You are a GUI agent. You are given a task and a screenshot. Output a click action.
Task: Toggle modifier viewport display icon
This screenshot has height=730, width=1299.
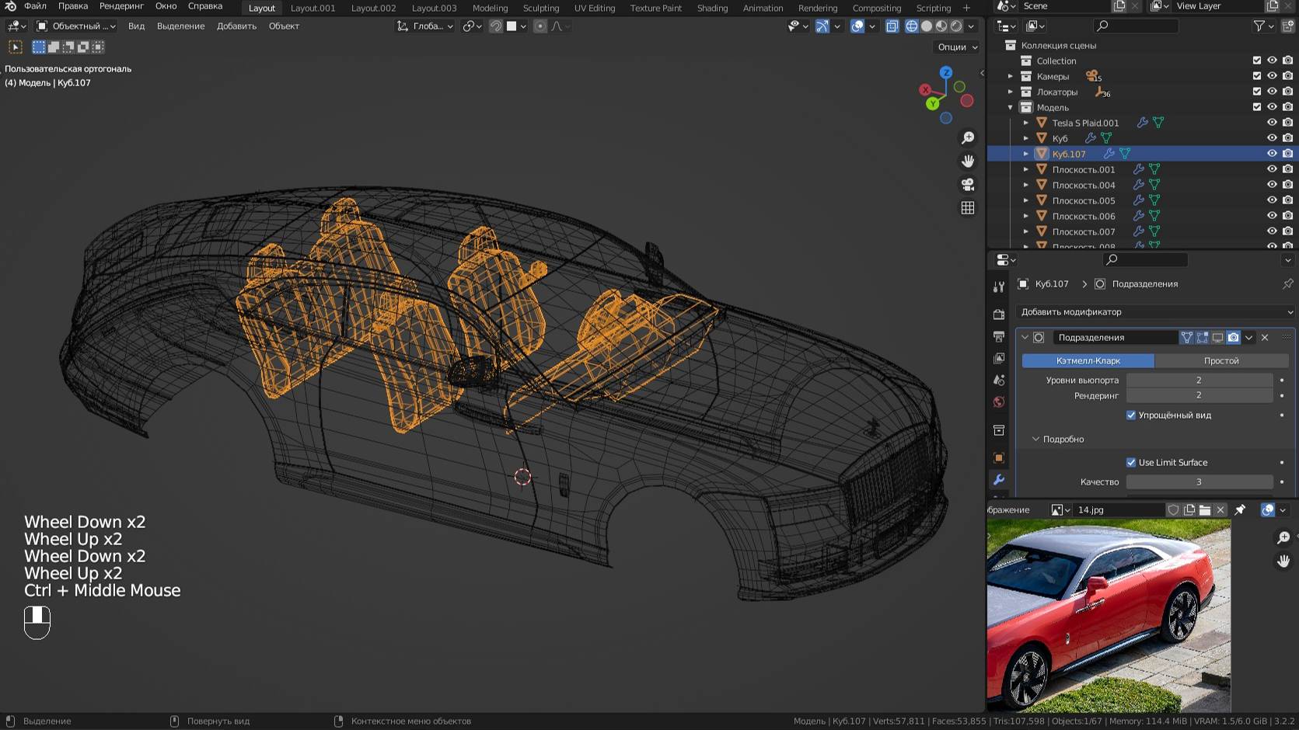[1217, 337]
